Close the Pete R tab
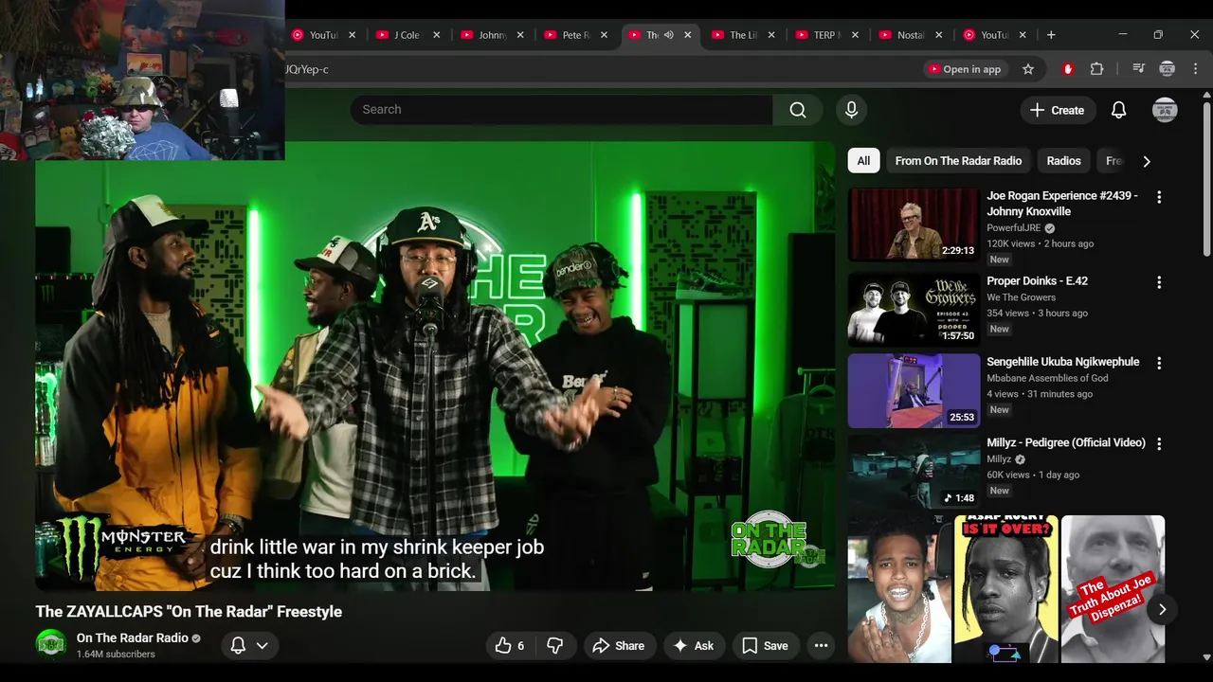 tap(604, 35)
